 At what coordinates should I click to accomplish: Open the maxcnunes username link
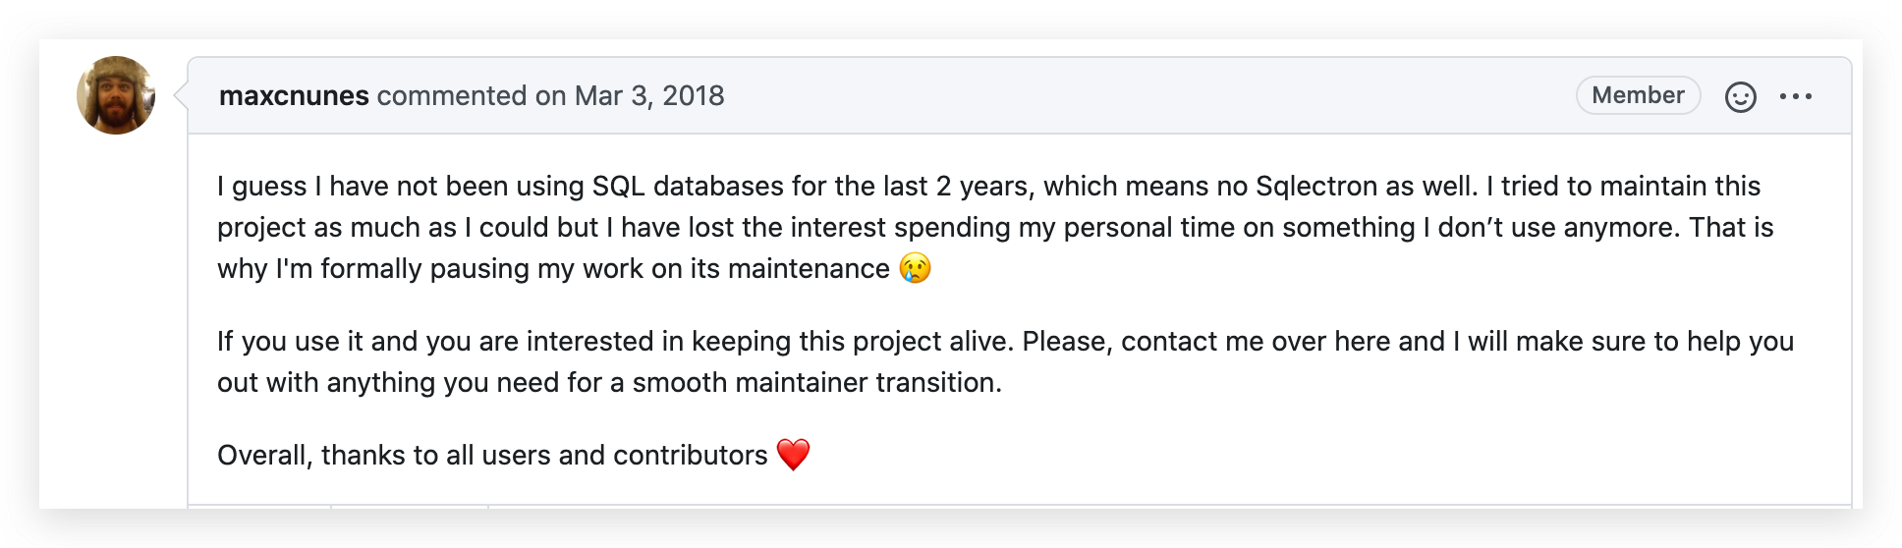point(294,95)
